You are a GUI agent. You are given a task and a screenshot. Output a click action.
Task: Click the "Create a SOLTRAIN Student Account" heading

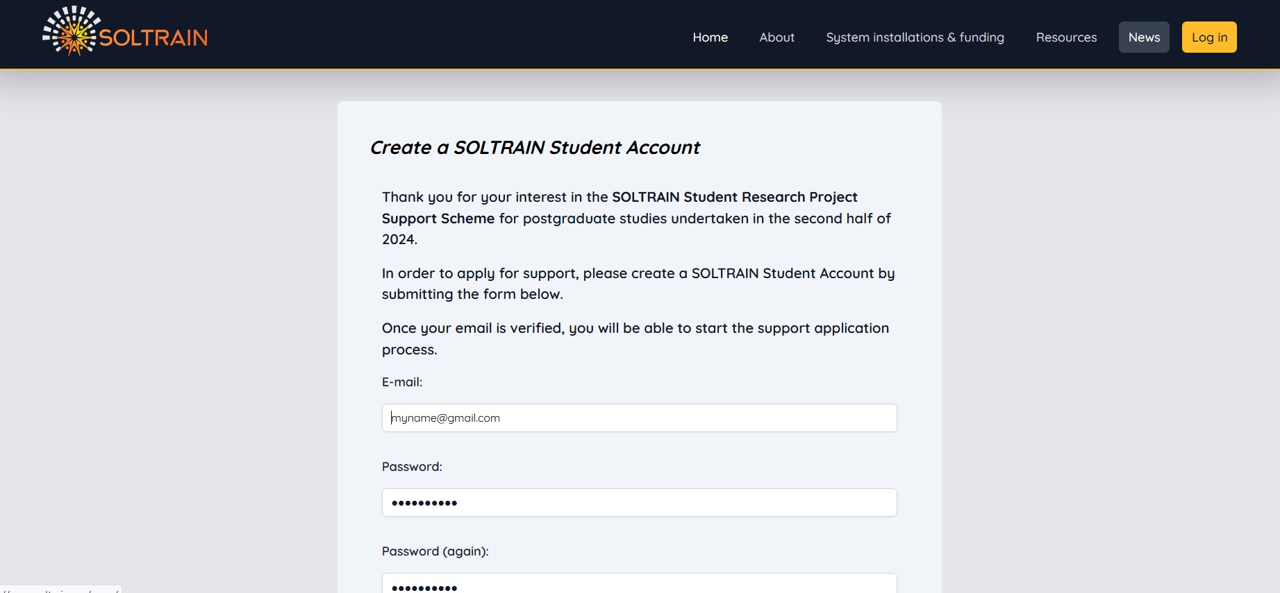(x=535, y=148)
